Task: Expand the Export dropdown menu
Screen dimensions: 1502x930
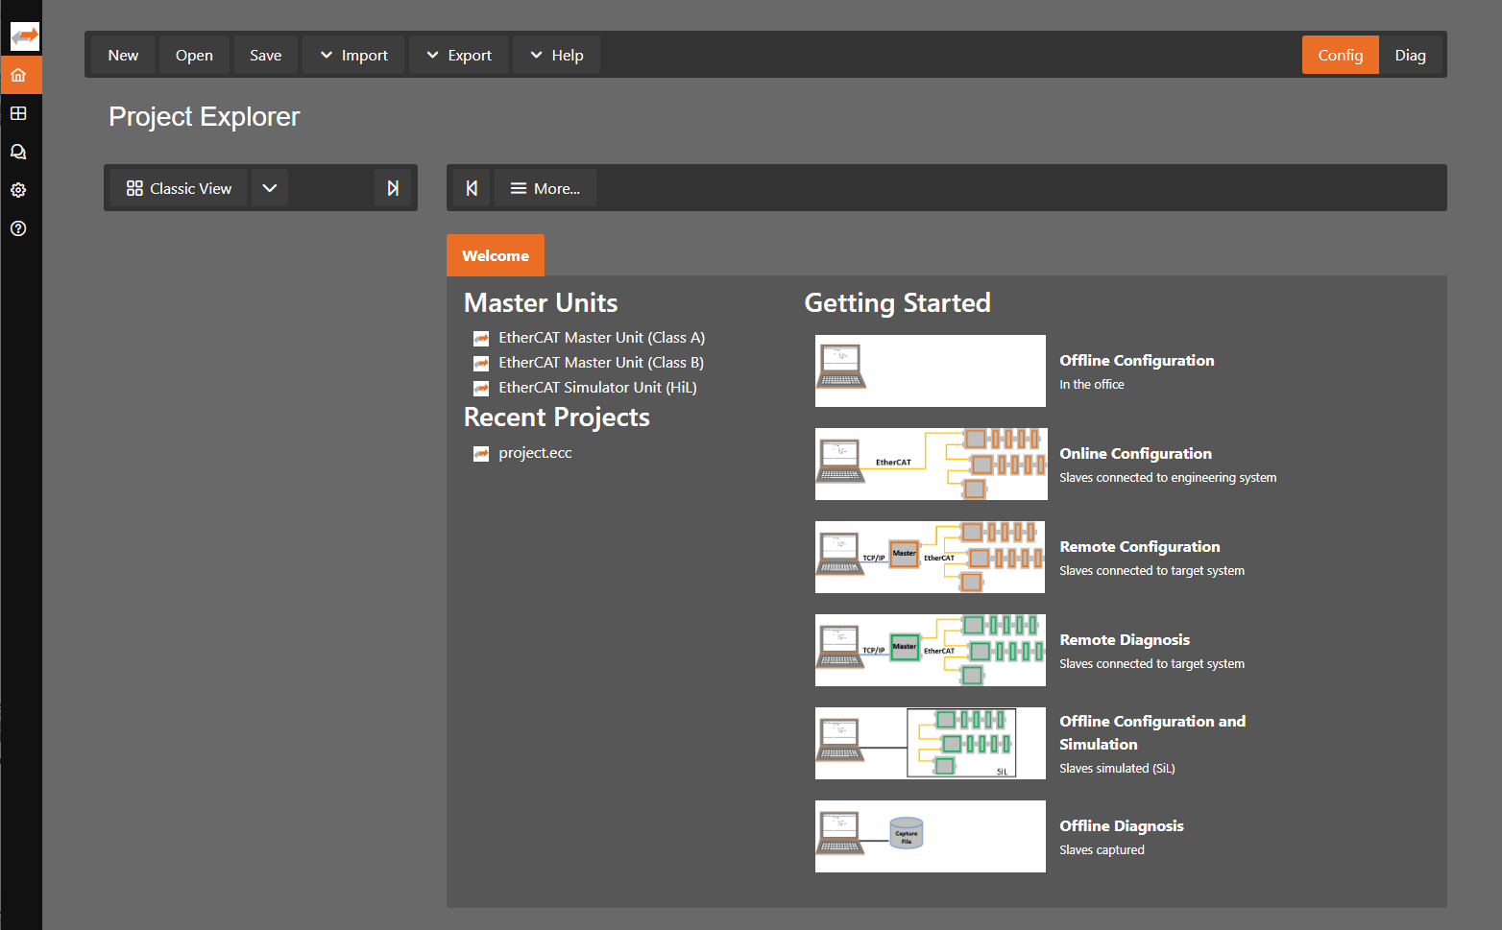Action: coord(459,56)
